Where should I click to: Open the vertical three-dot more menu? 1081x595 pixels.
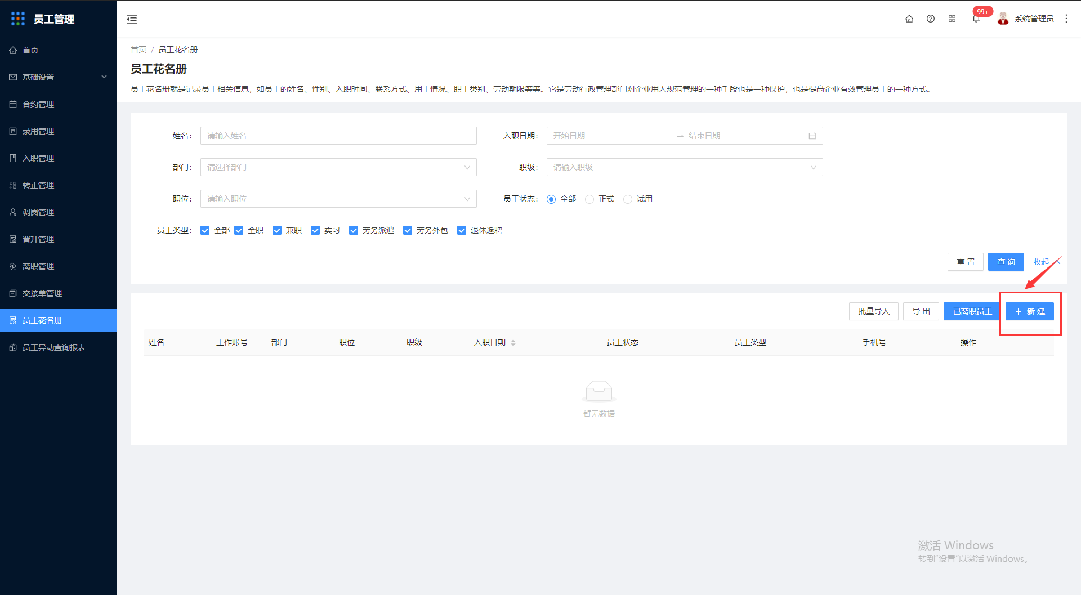[x=1066, y=19]
